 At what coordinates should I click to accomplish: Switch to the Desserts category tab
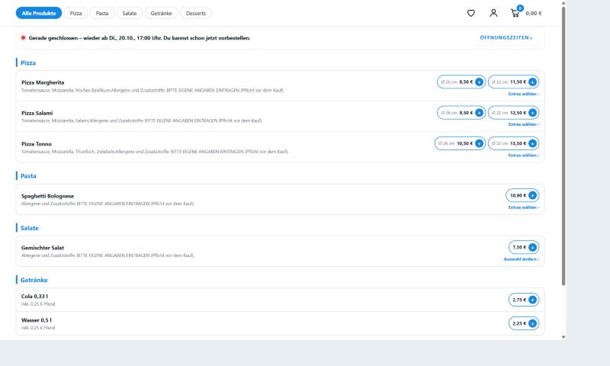196,13
